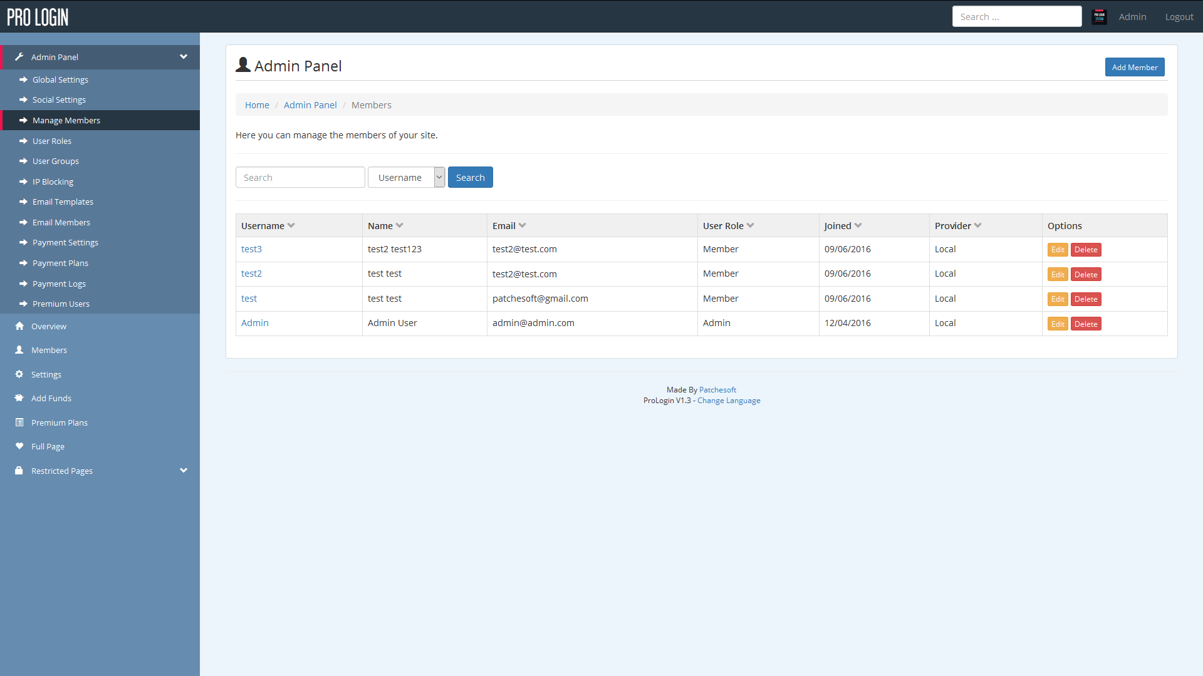Click the Full Page heart icon

(x=19, y=446)
